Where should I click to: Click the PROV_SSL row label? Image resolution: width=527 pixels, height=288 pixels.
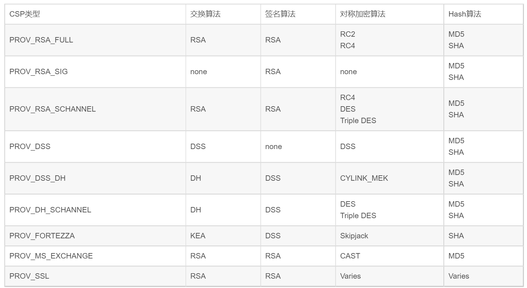29,276
